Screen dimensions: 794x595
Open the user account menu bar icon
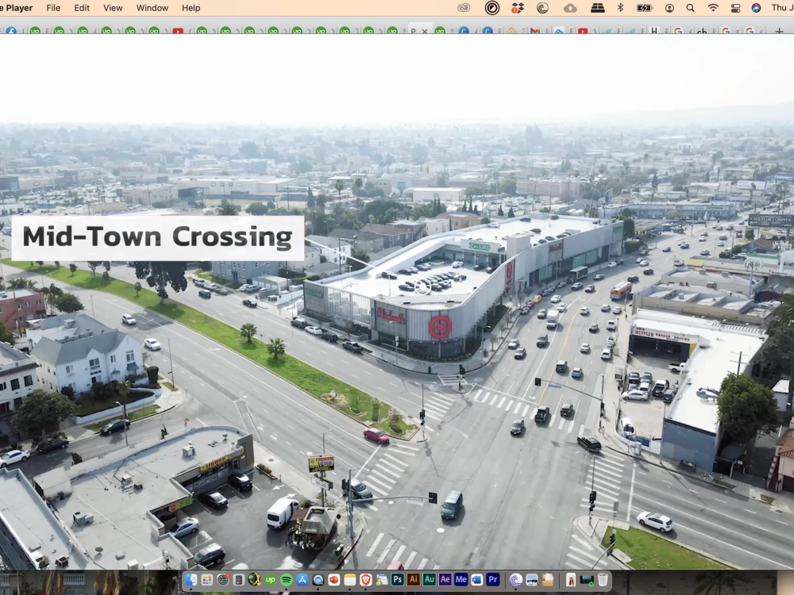(x=669, y=8)
